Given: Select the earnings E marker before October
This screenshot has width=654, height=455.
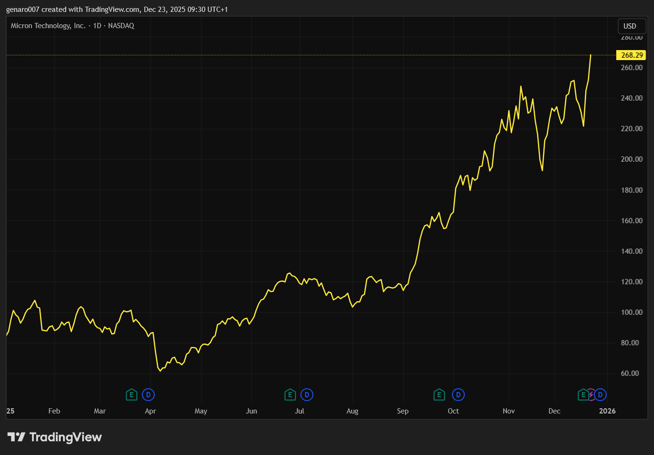Looking at the screenshot, I should coord(439,395).
